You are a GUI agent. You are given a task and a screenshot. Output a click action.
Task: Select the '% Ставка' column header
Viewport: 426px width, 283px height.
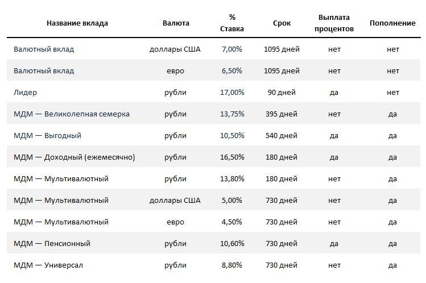pos(231,23)
